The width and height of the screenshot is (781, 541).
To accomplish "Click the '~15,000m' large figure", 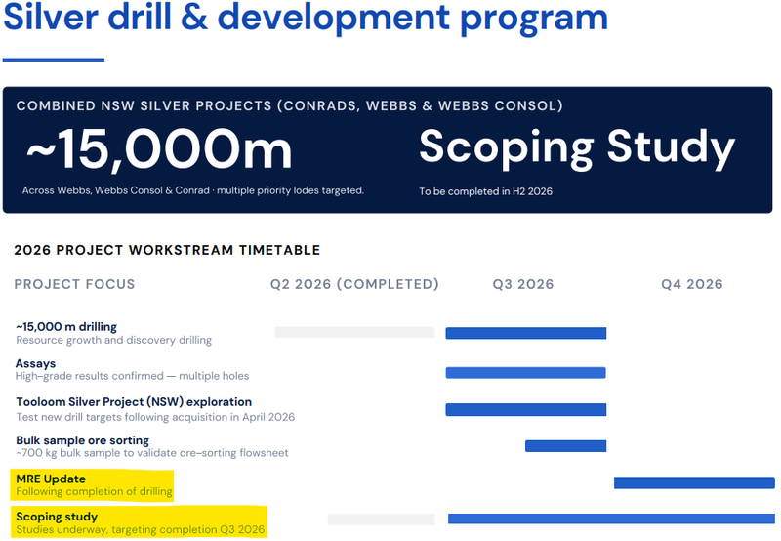I will (x=159, y=149).
